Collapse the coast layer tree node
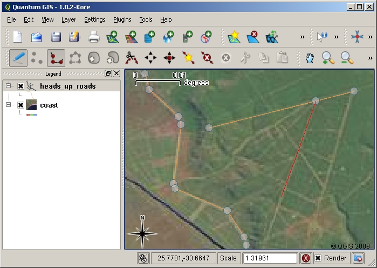This screenshot has width=377, height=268. coord(9,105)
